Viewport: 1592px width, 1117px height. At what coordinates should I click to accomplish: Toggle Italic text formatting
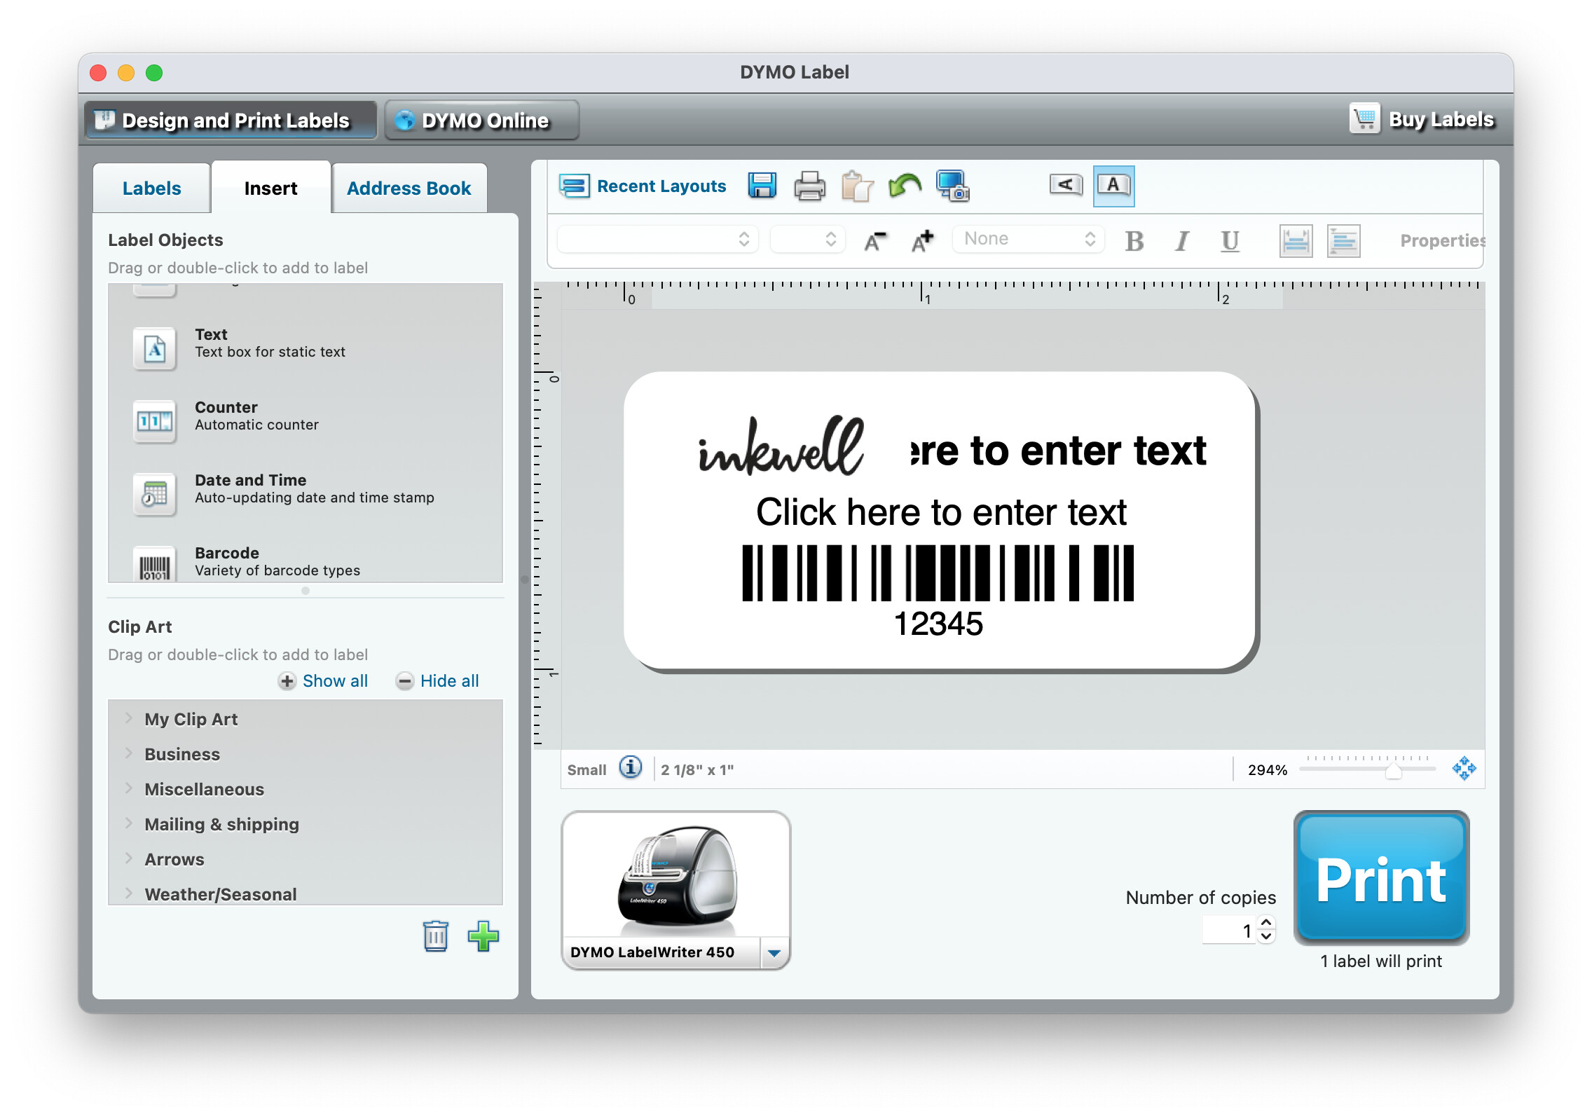click(x=1182, y=241)
